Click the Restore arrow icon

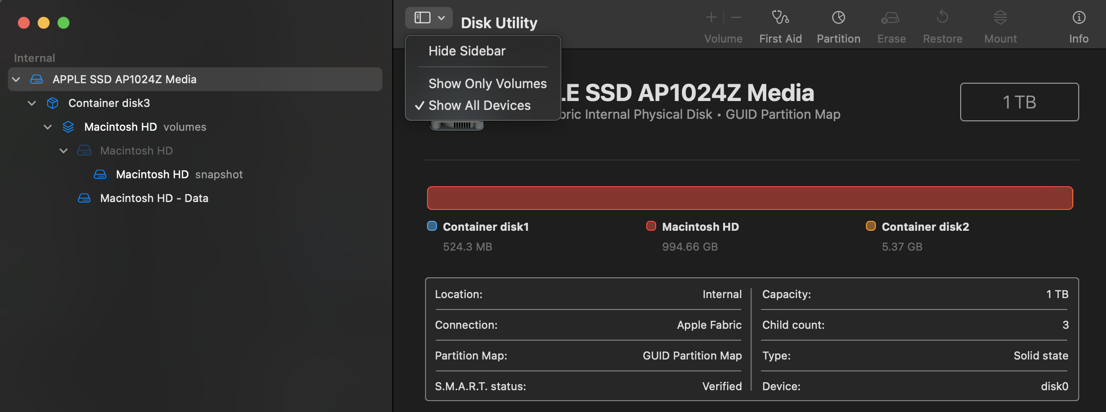tap(942, 18)
